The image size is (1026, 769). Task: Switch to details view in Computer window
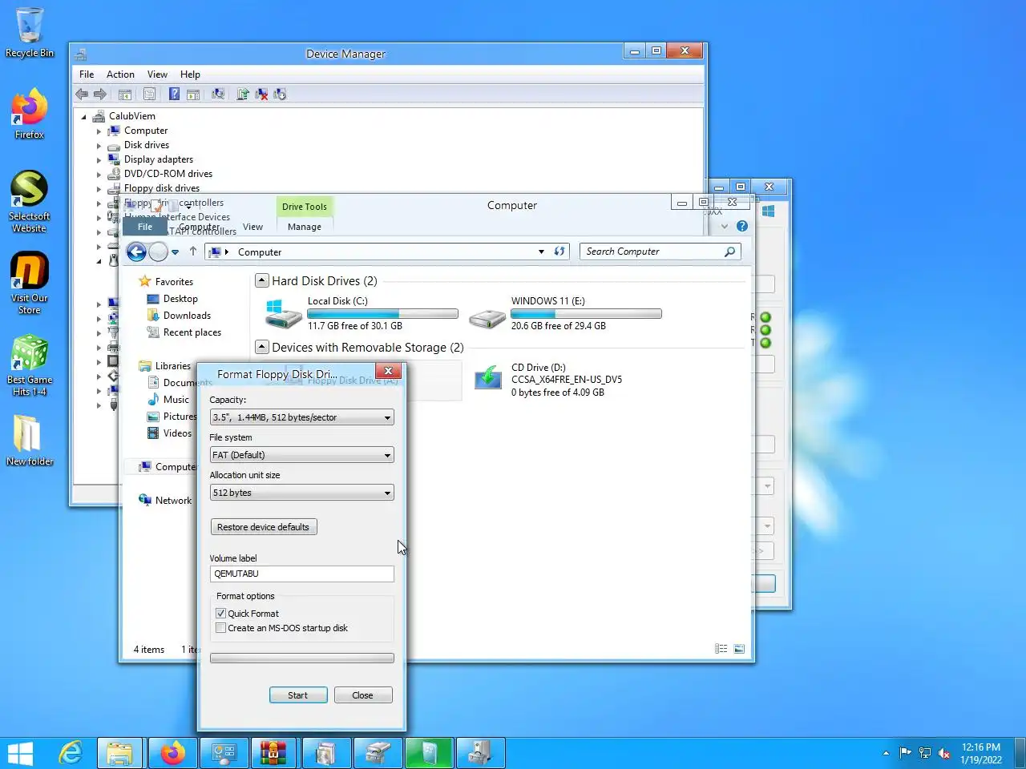[721, 649]
